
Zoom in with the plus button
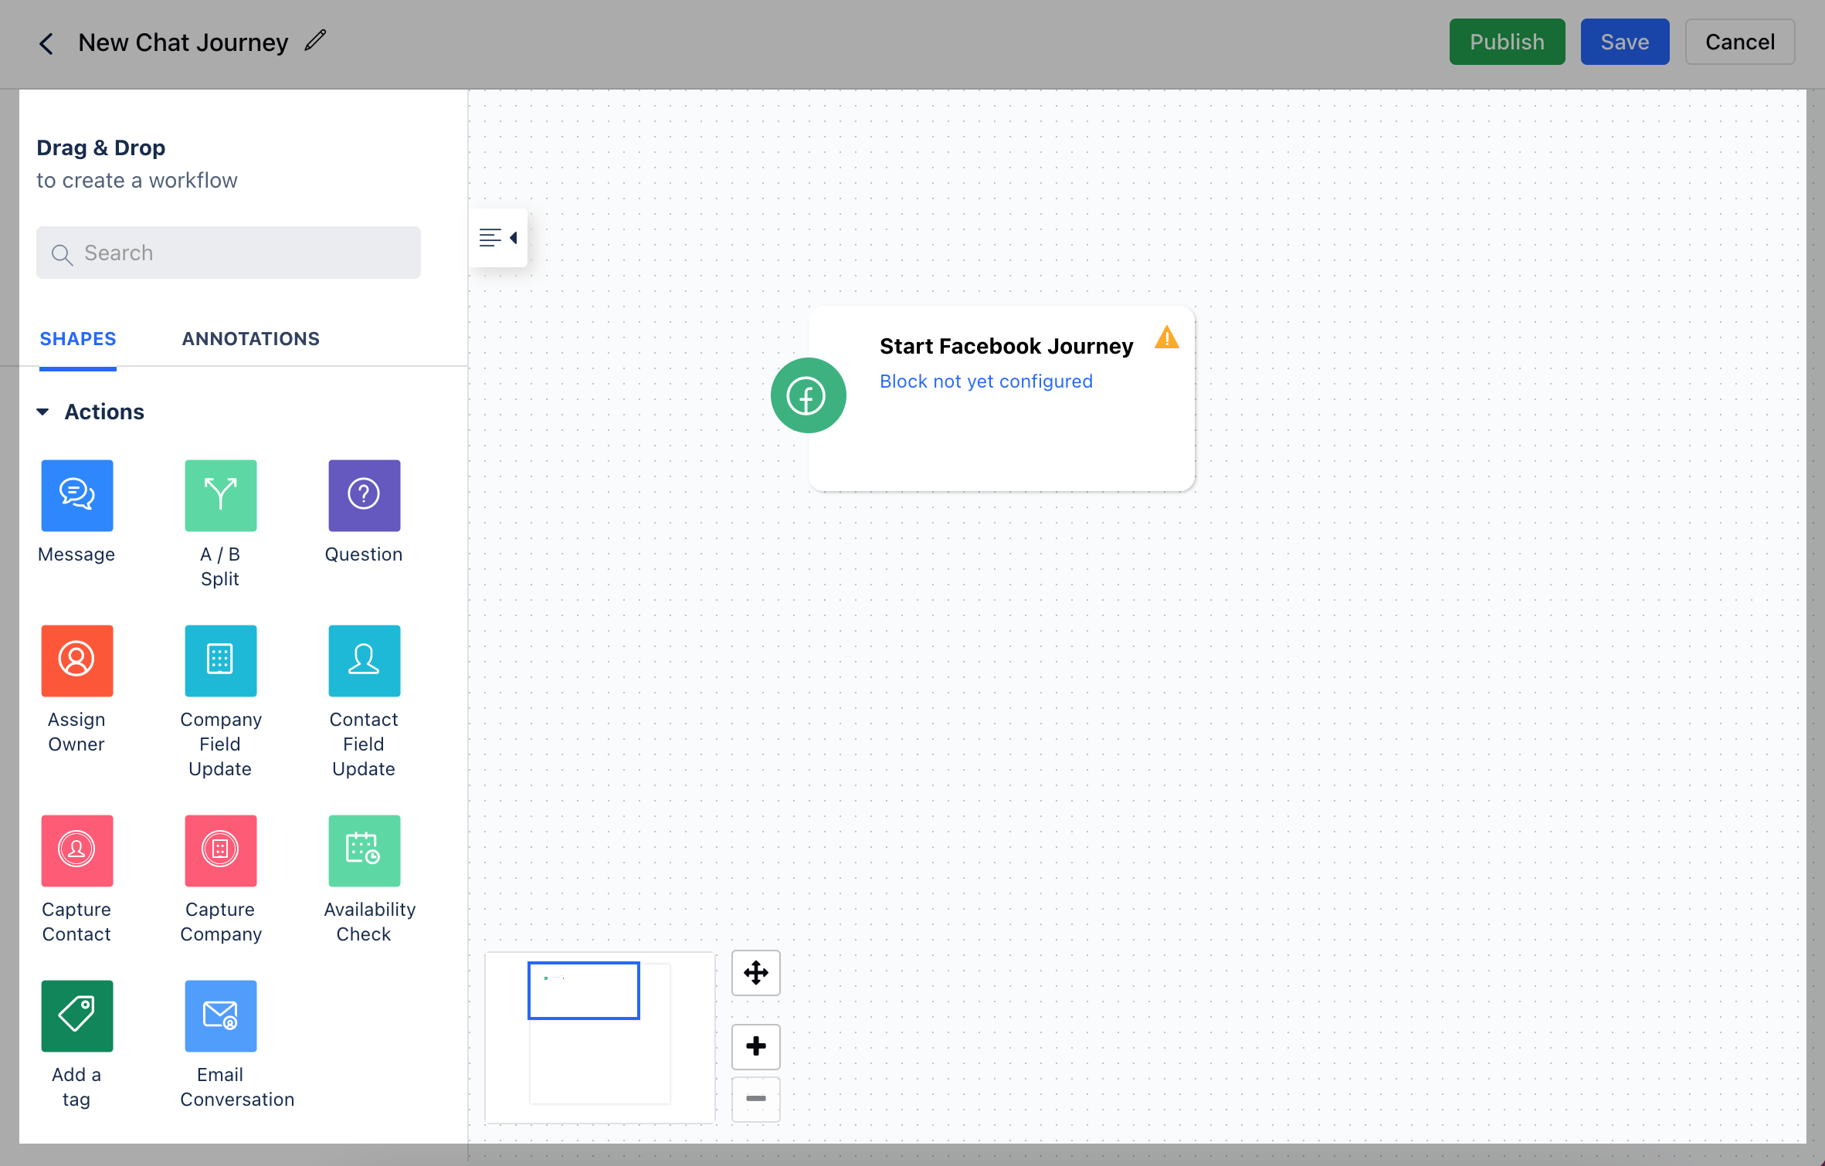(x=755, y=1046)
